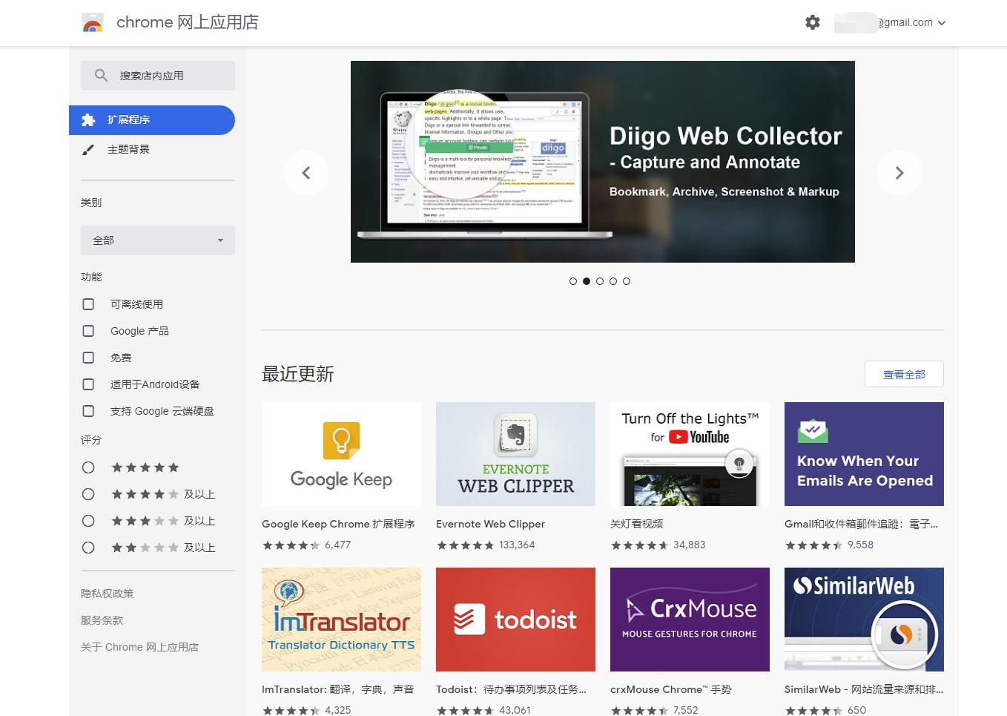Open settings via the gear icon
The height and width of the screenshot is (716, 1007).
(813, 22)
